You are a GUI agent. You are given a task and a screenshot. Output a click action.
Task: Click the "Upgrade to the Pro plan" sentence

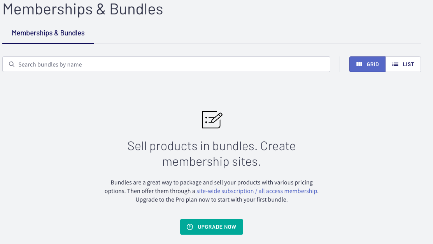coord(211,200)
